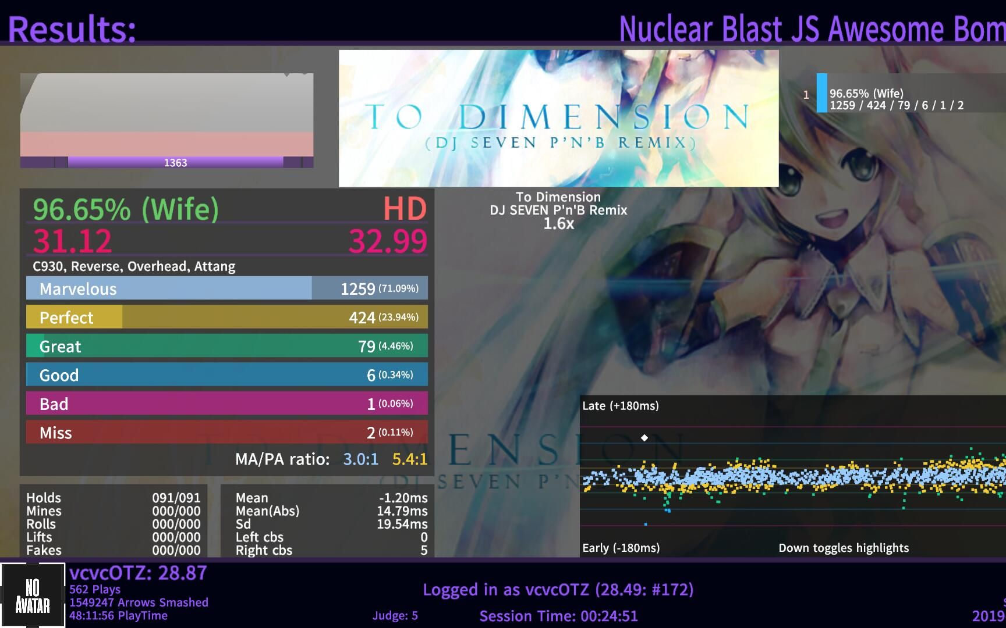Viewport: 1006px width, 628px height.
Task: Click the Perfect judgment bar
Action: pos(227,317)
